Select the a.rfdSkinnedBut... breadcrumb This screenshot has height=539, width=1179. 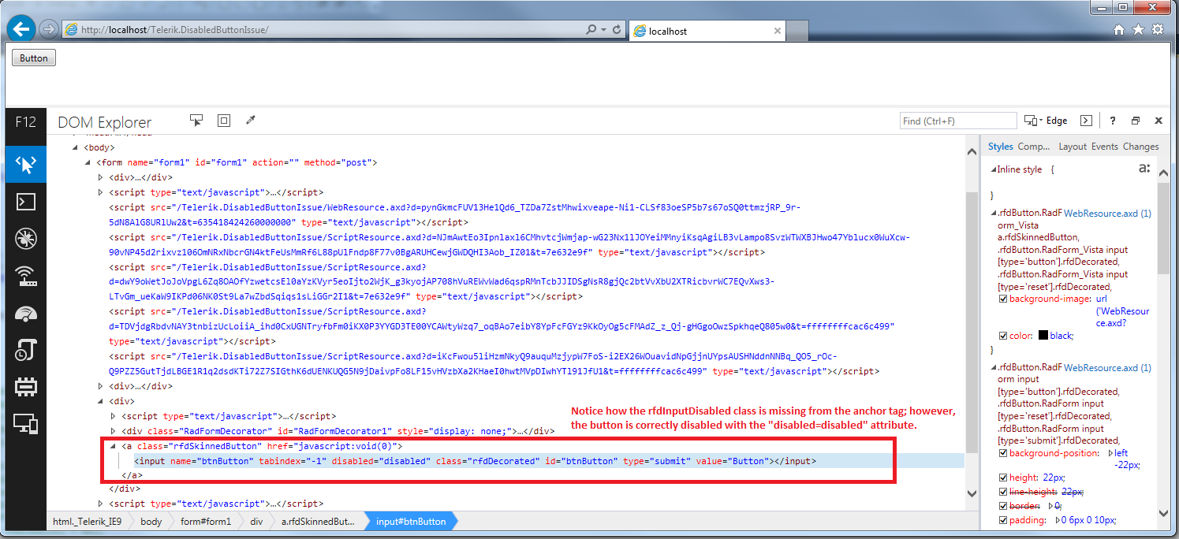[319, 521]
